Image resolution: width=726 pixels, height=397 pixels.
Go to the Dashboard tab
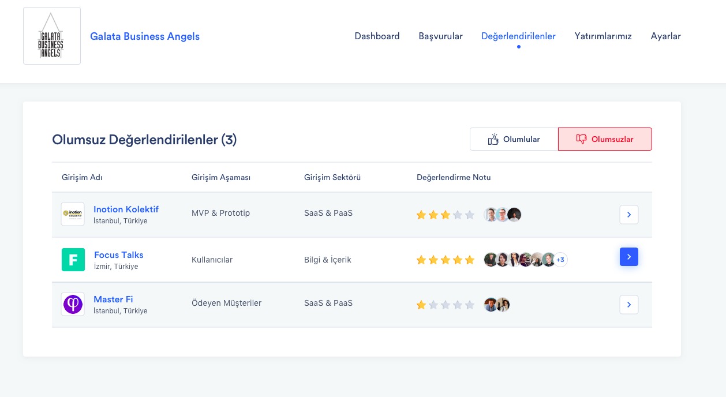click(377, 36)
